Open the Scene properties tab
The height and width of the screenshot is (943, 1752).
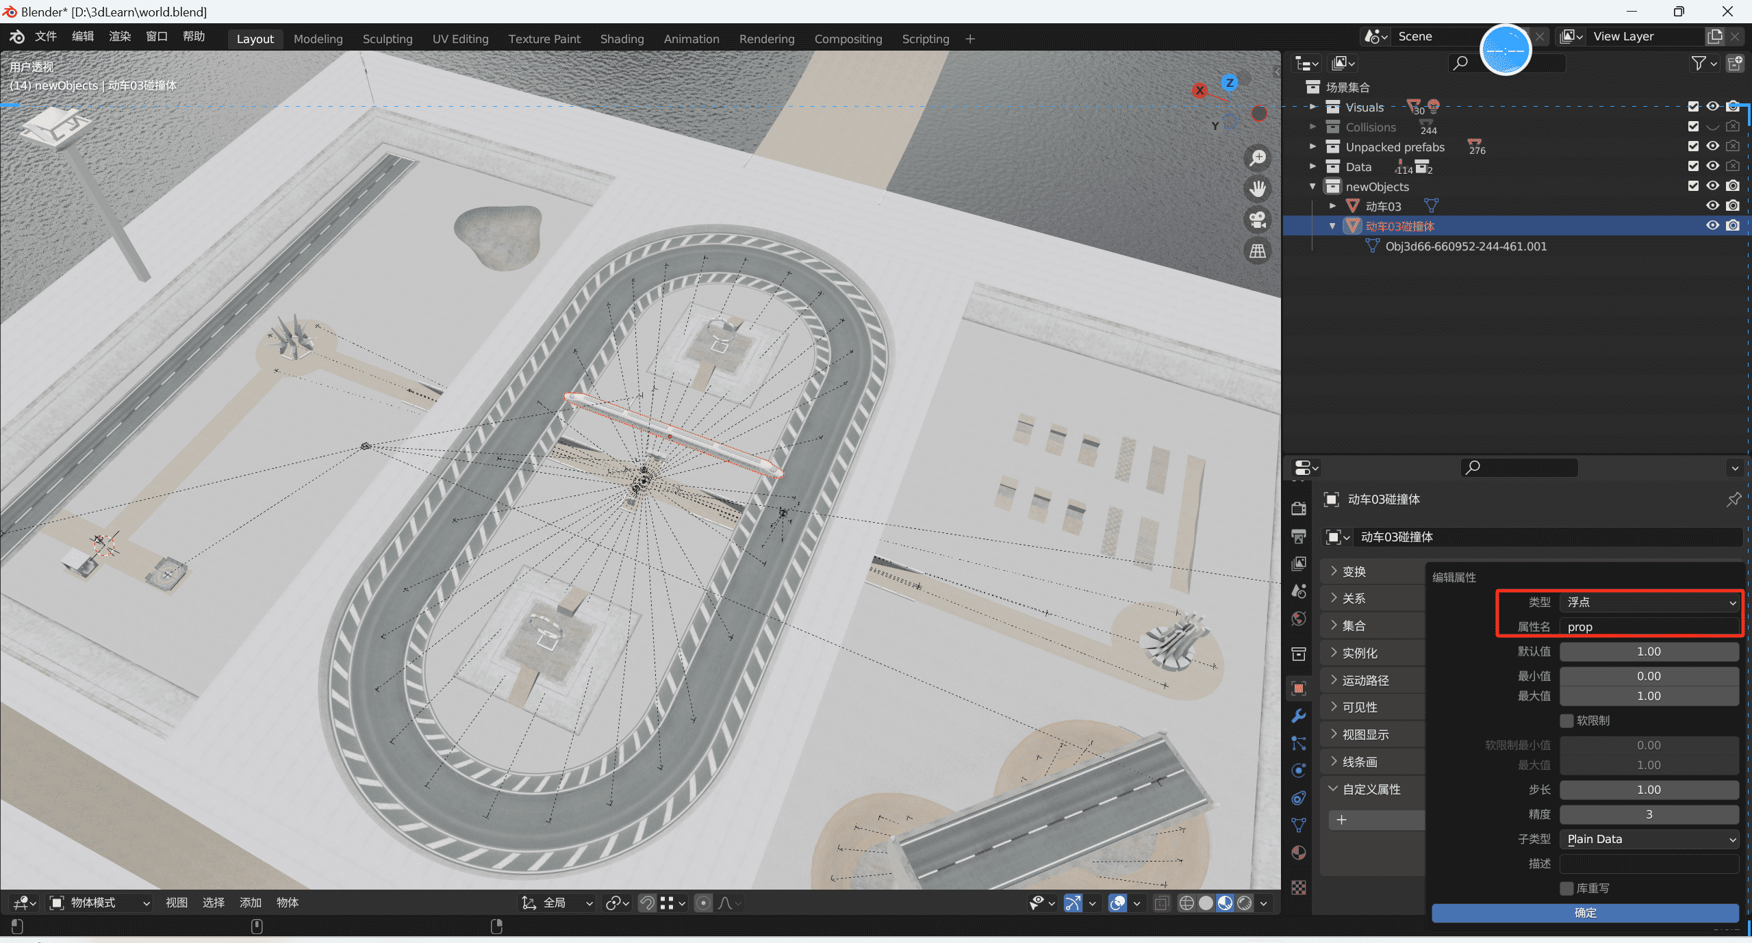[x=1298, y=591]
